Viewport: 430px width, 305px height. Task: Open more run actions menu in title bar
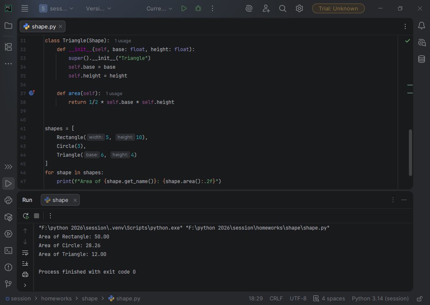[x=212, y=8]
